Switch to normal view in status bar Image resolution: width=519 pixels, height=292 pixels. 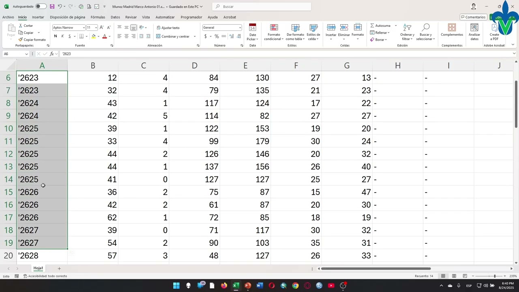[x=443, y=276]
